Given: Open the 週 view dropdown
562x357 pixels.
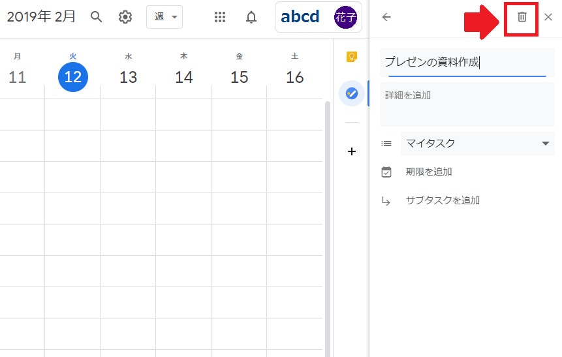Looking at the screenshot, I should (164, 17).
